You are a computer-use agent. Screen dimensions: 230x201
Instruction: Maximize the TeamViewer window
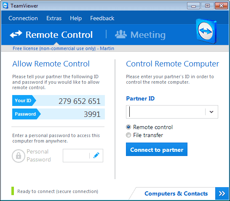click(207, 6)
